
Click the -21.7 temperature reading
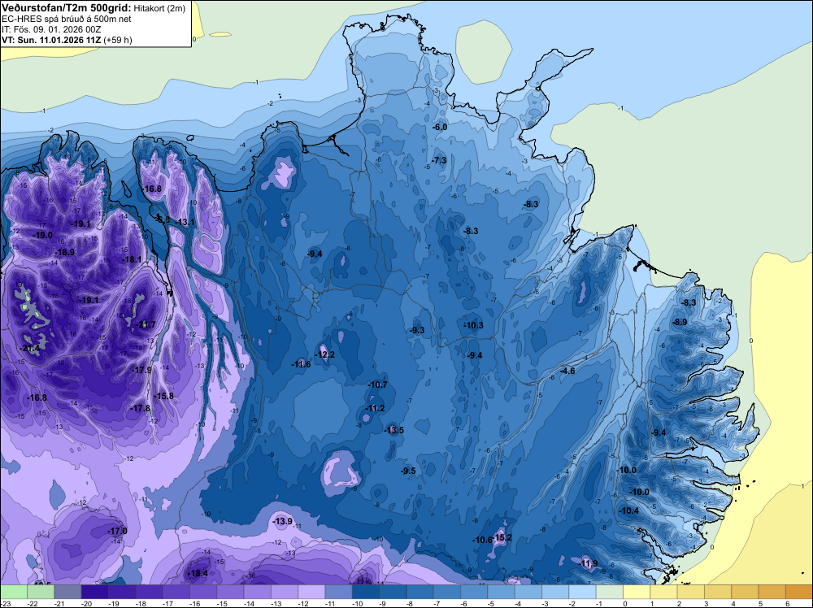146,324
